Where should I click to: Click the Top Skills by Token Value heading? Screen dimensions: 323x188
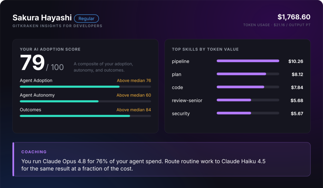(x=205, y=49)
